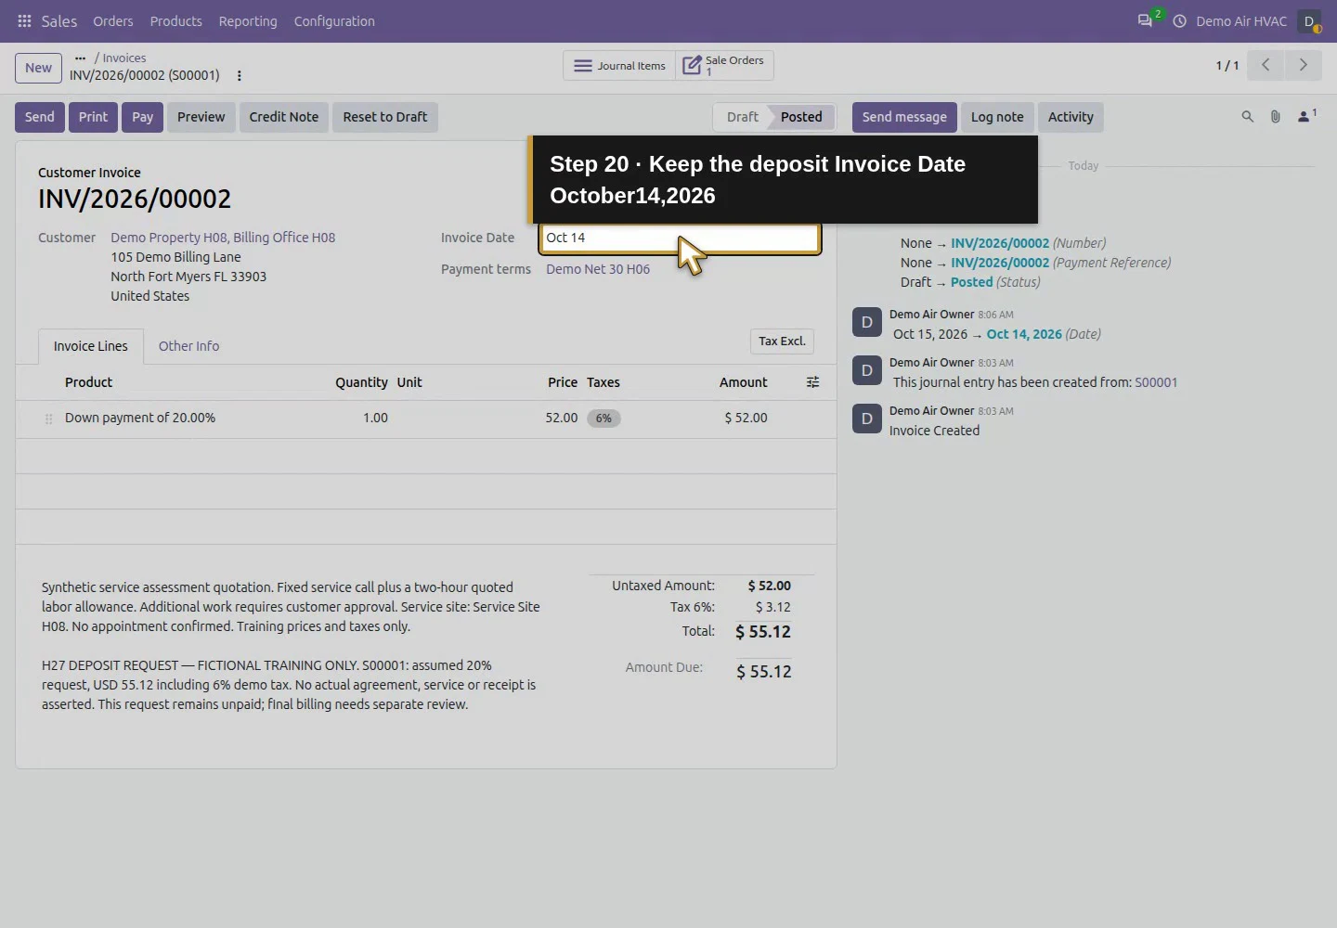The height and width of the screenshot is (928, 1337).
Task: Click the Activity button
Action: pos(1071,117)
